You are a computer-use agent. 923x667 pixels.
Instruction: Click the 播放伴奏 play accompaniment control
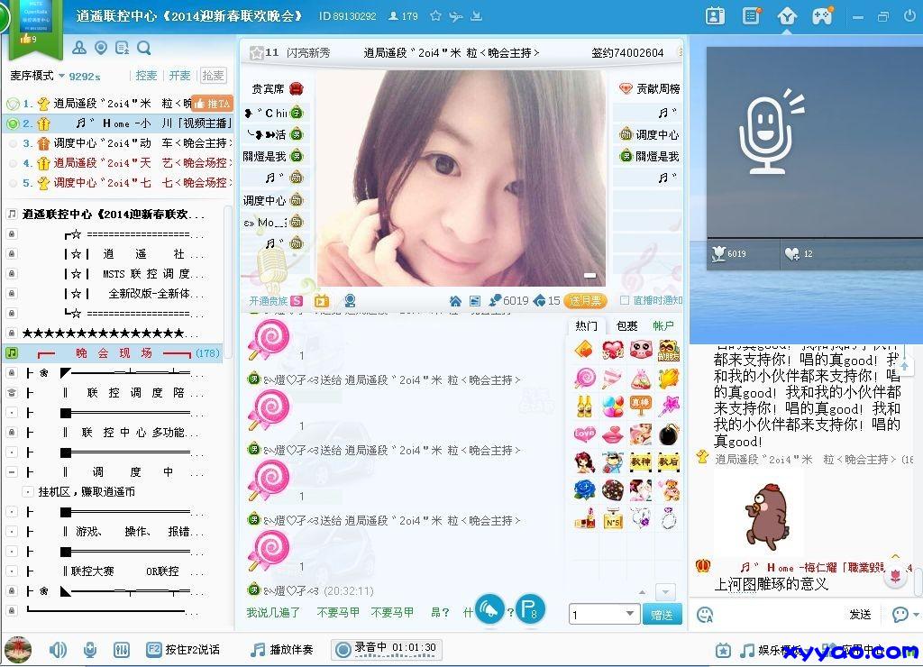pyautogui.click(x=282, y=649)
